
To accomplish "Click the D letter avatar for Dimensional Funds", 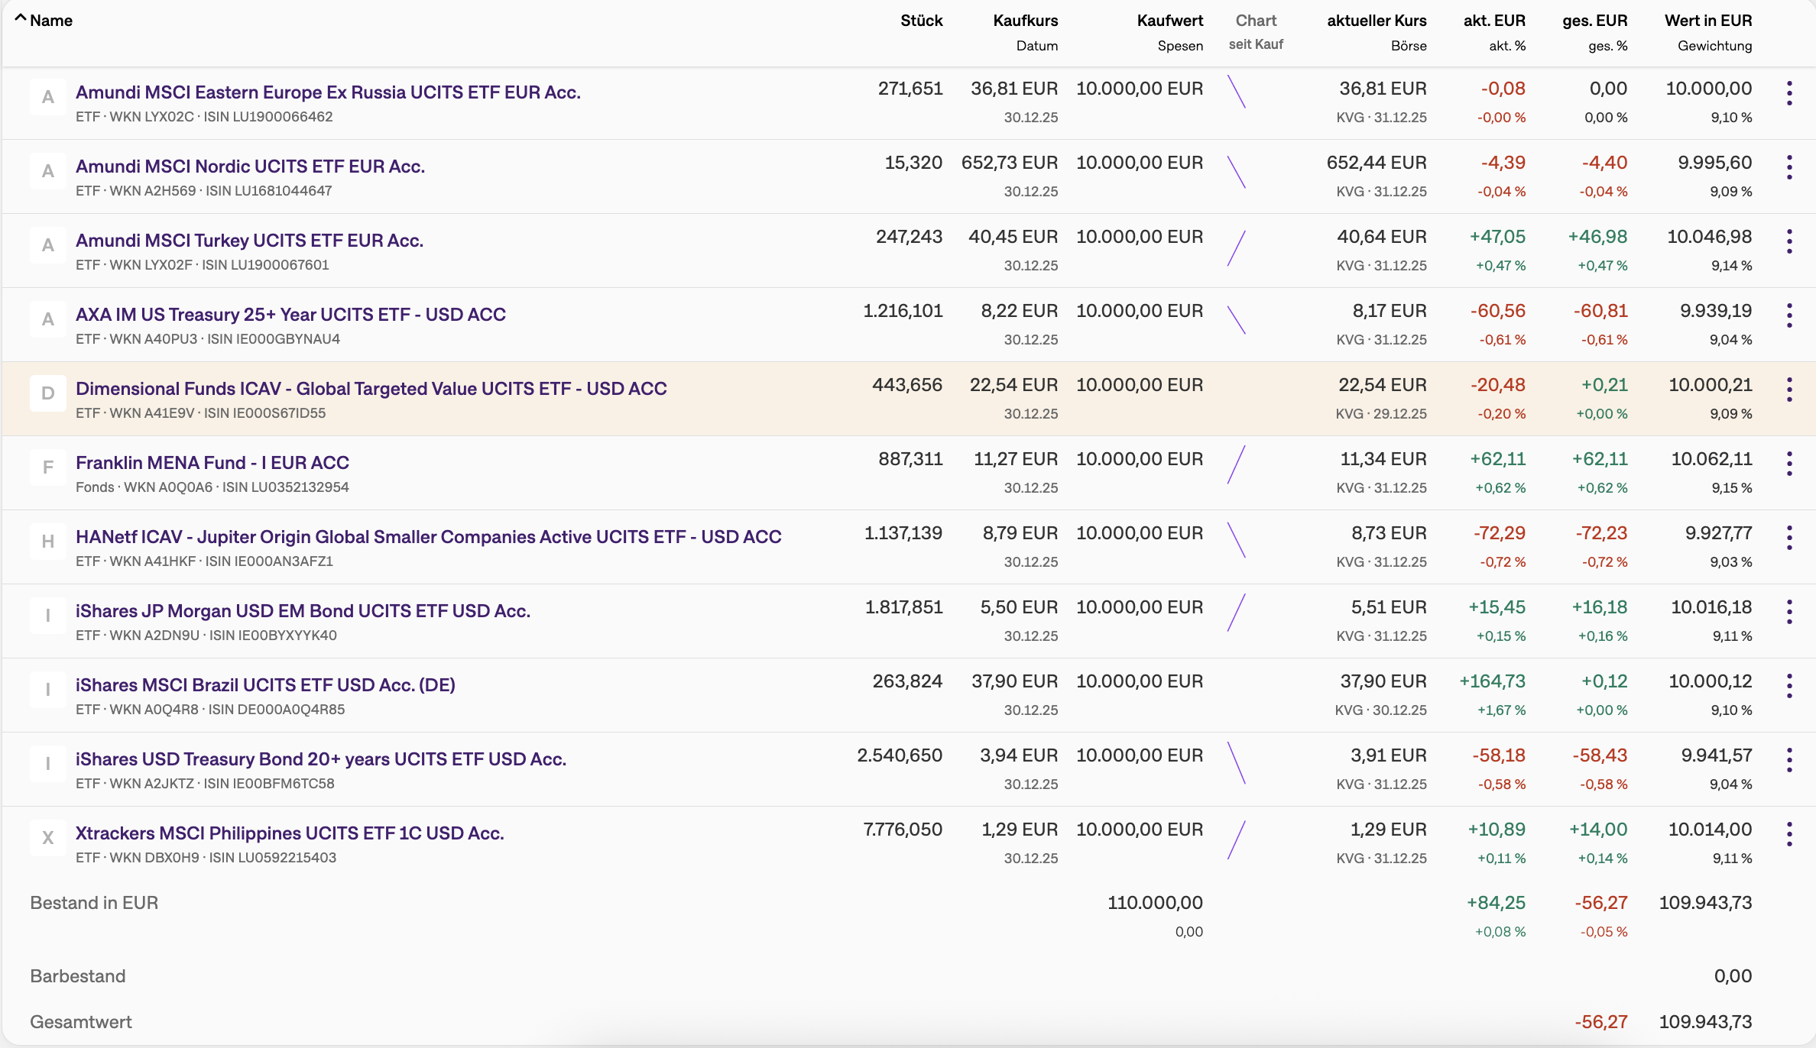I will tap(47, 393).
